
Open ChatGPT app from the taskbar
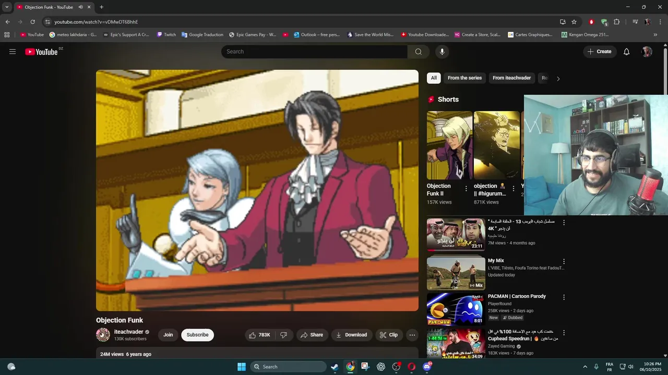click(381, 367)
